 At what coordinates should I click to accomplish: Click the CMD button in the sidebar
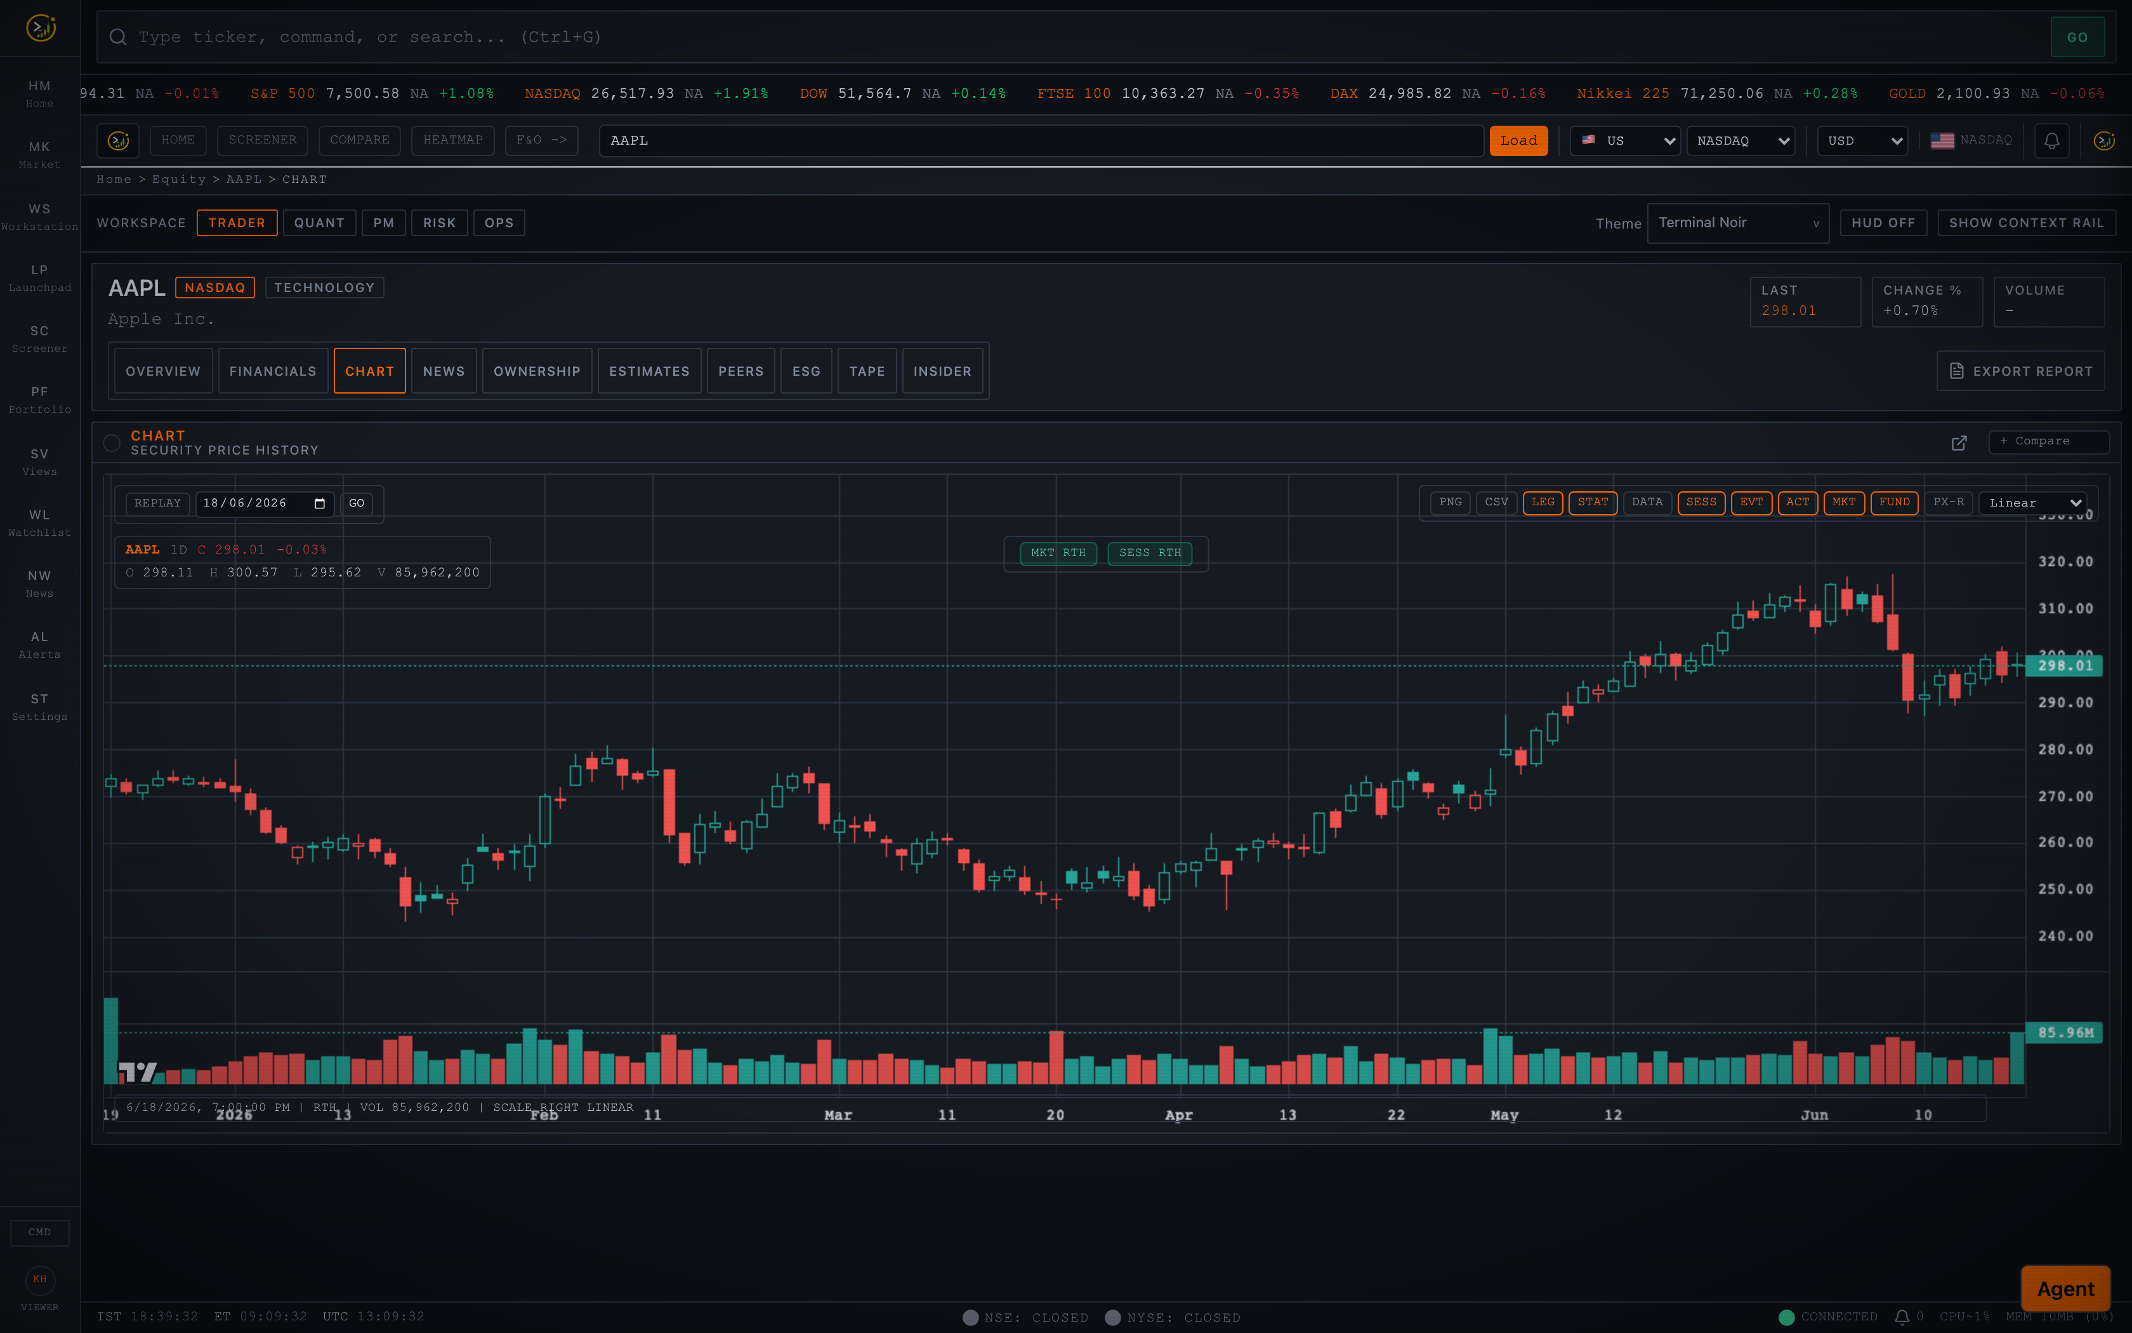click(39, 1233)
